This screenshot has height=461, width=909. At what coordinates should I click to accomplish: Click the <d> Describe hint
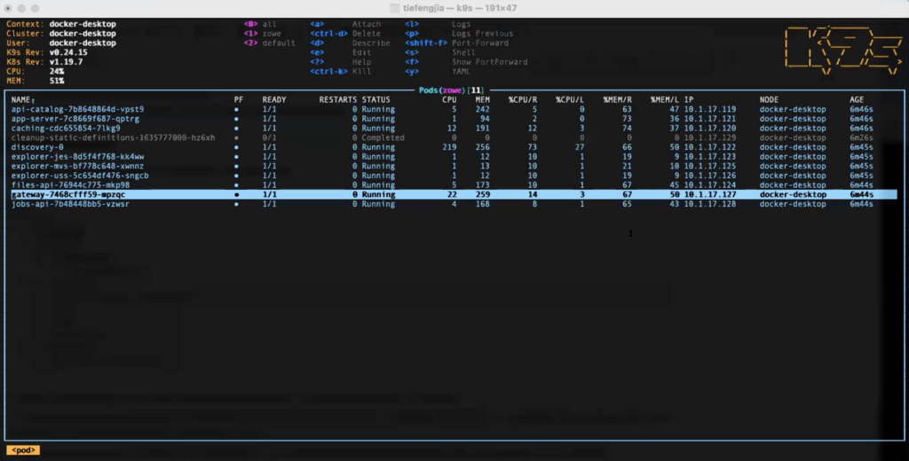click(x=350, y=43)
